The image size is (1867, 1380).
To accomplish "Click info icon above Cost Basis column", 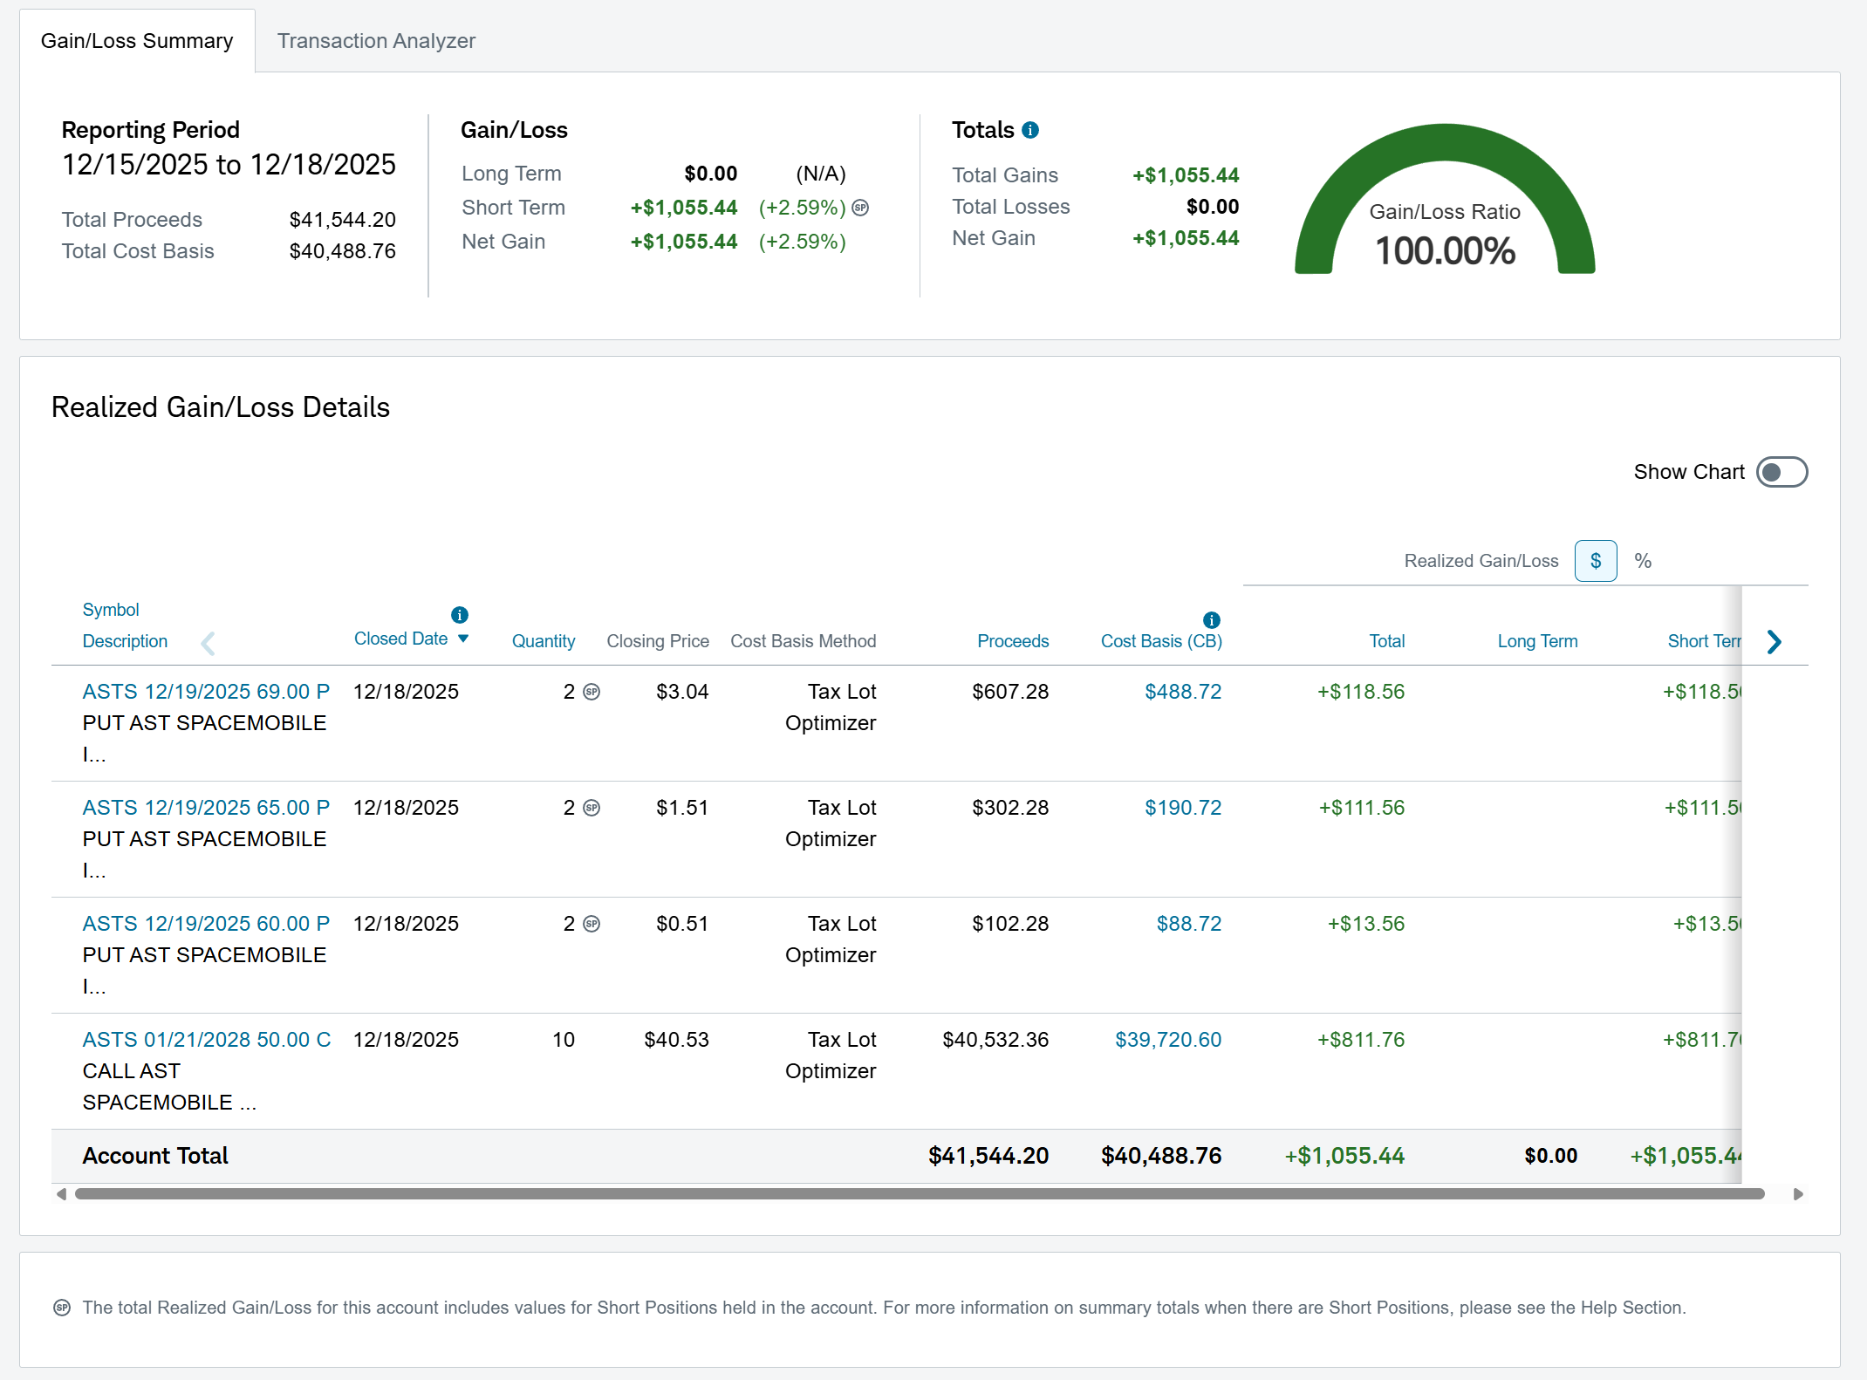I will pyautogui.click(x=1211, y=620).
